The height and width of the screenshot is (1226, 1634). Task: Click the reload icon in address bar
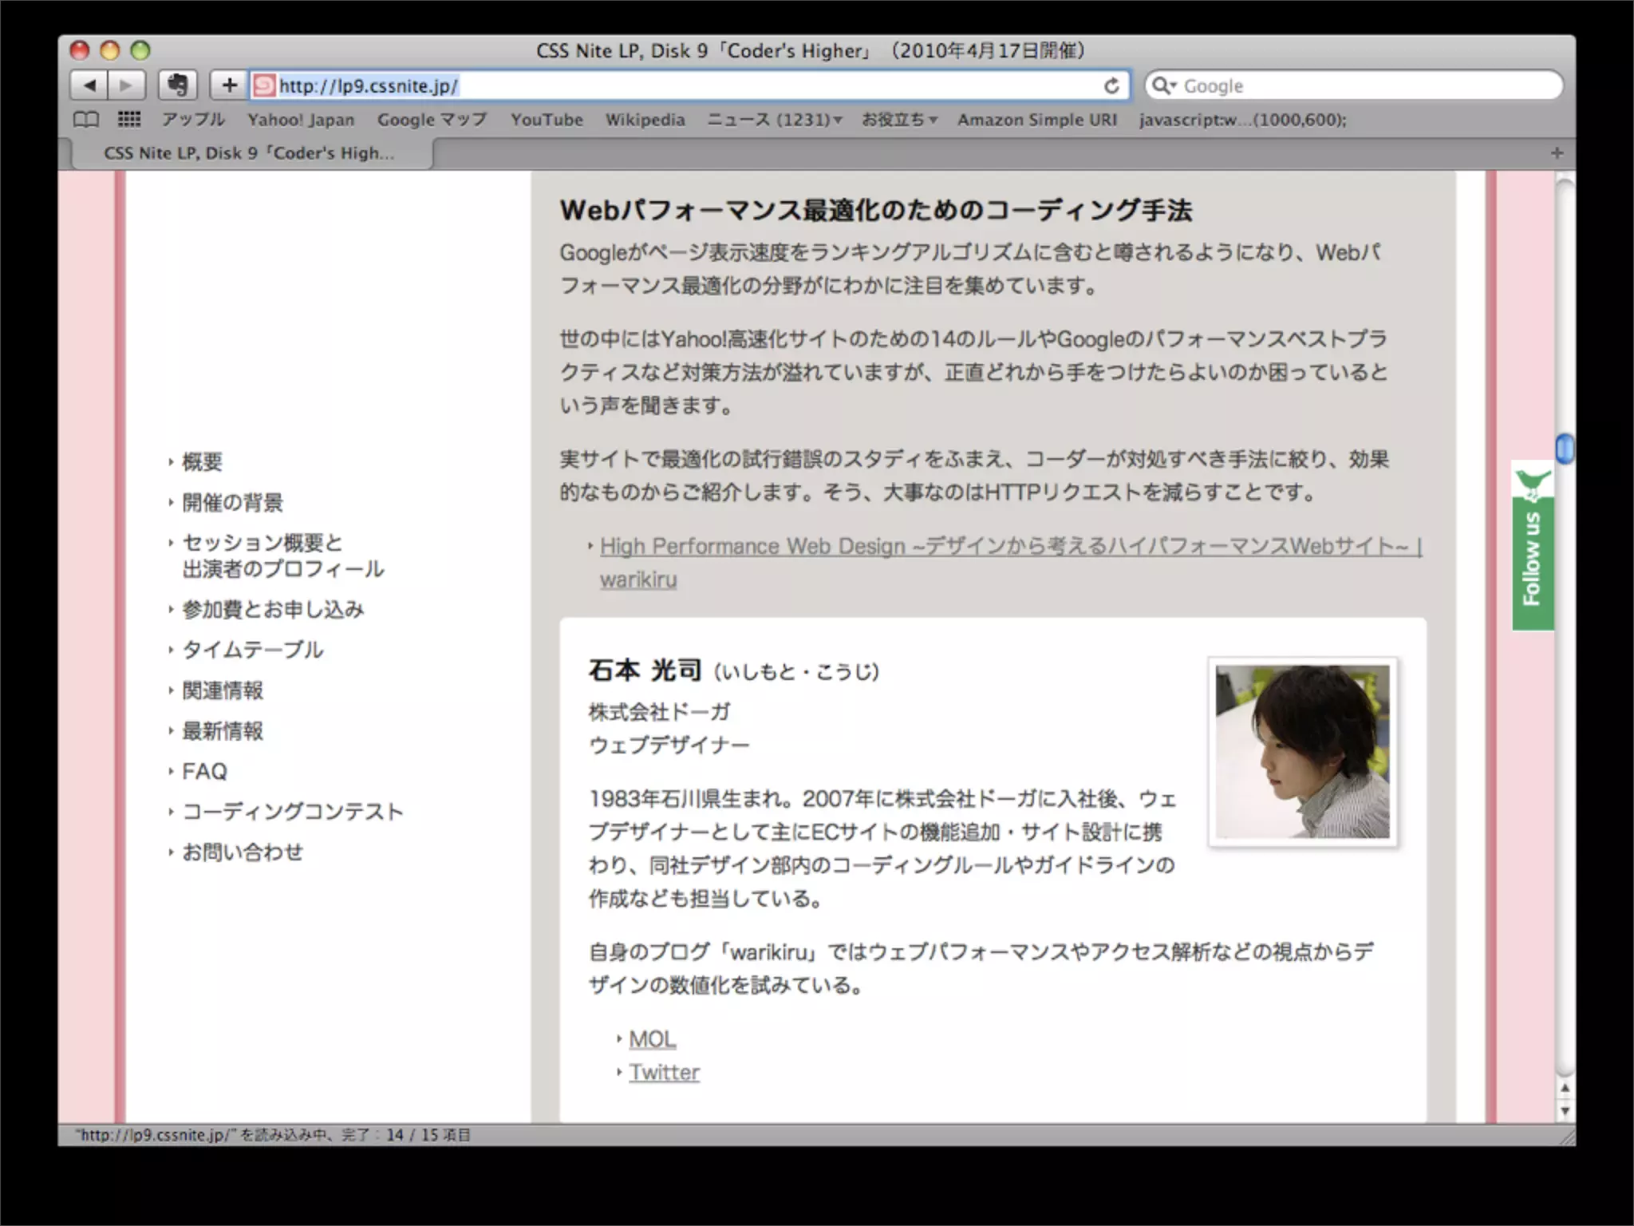[1111, 86]
